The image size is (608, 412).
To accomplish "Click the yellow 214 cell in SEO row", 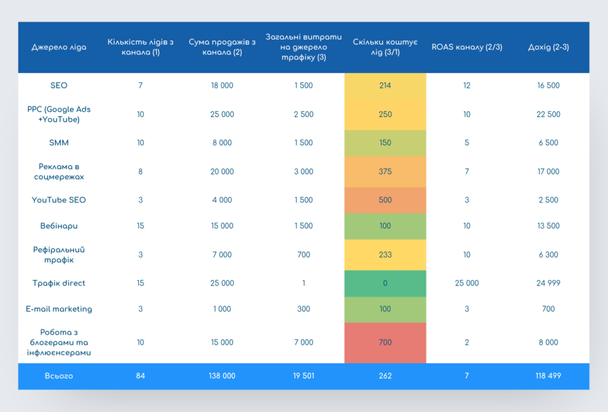I will click(x=385, y=85).
